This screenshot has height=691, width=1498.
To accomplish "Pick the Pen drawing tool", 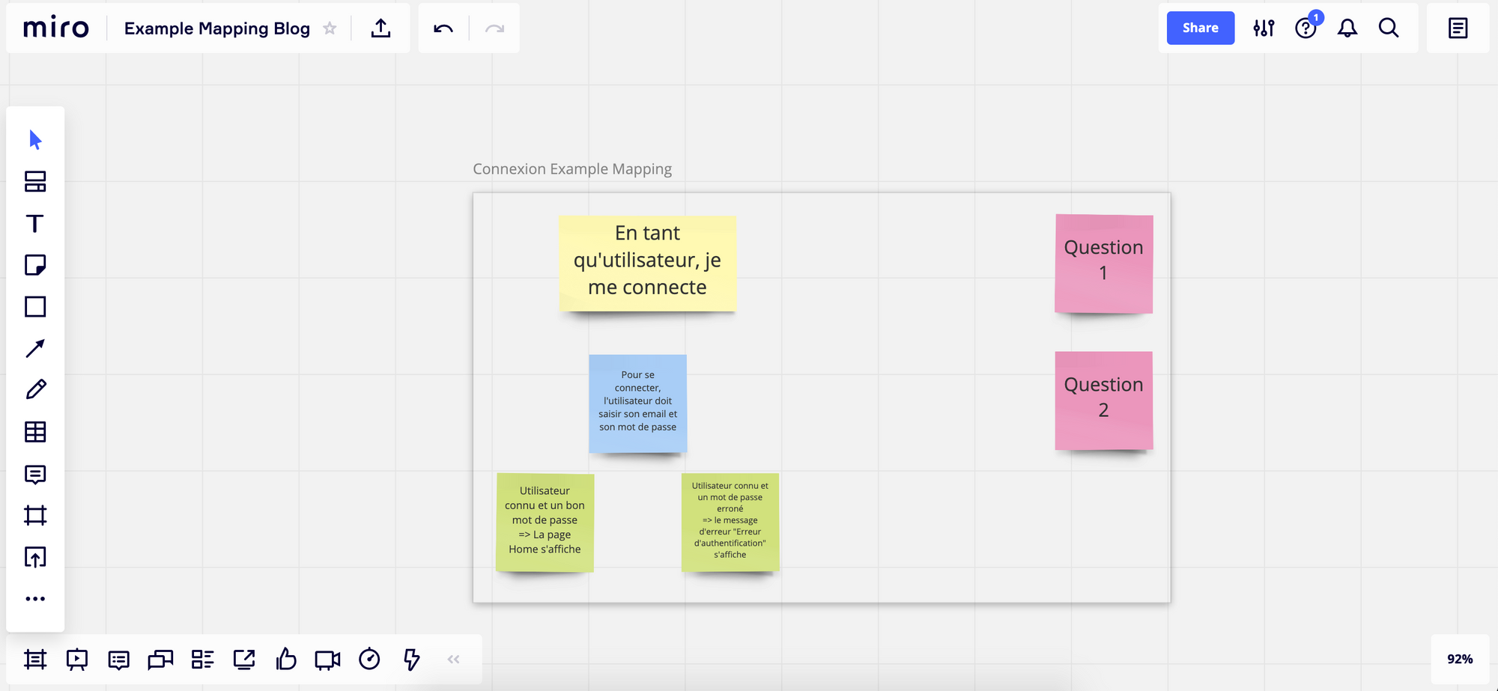I will (35, 389).
